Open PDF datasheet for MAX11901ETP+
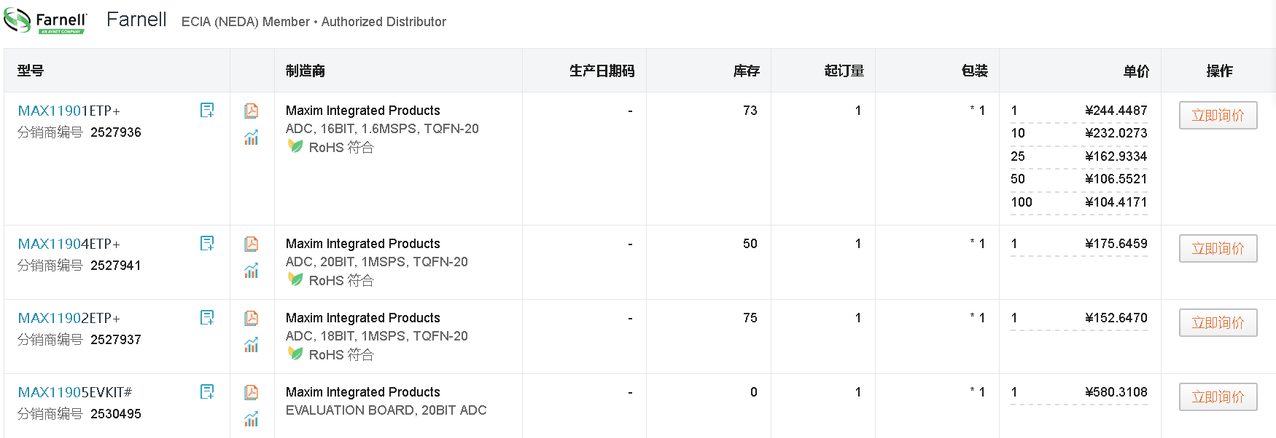This screenshot has width=1276, height=438. click(x=252, y=111)
